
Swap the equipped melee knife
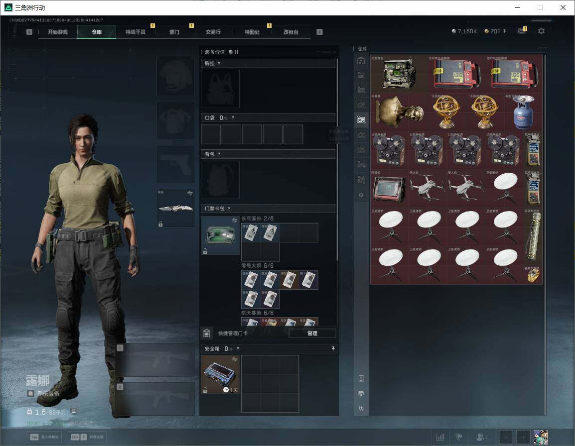click(190, 193)
